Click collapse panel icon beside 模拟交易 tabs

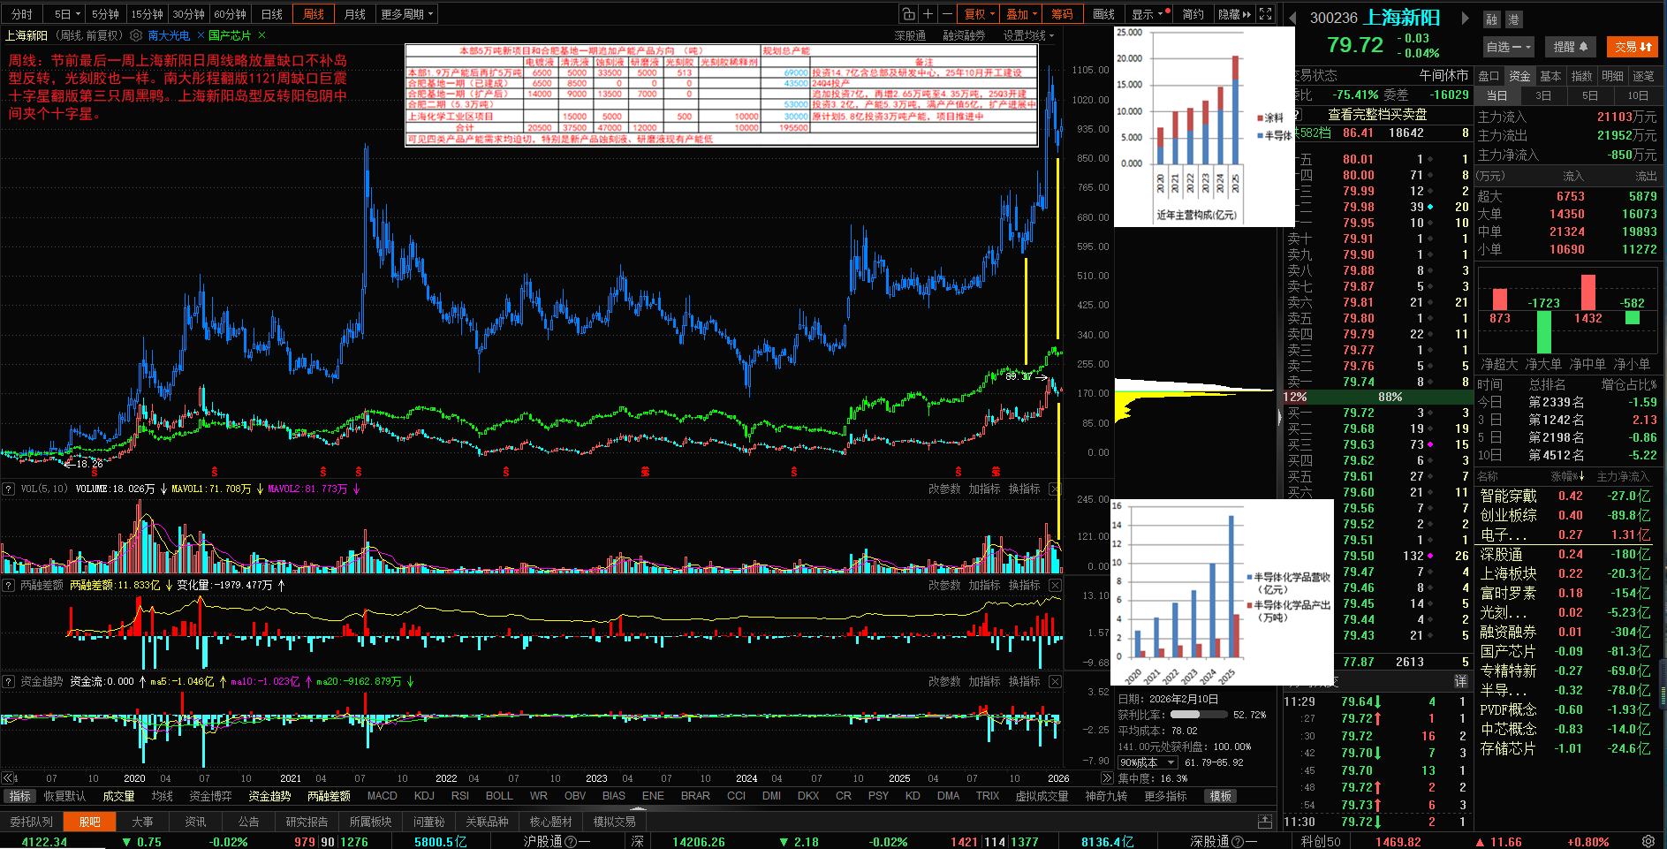(x=1265, y=822)
